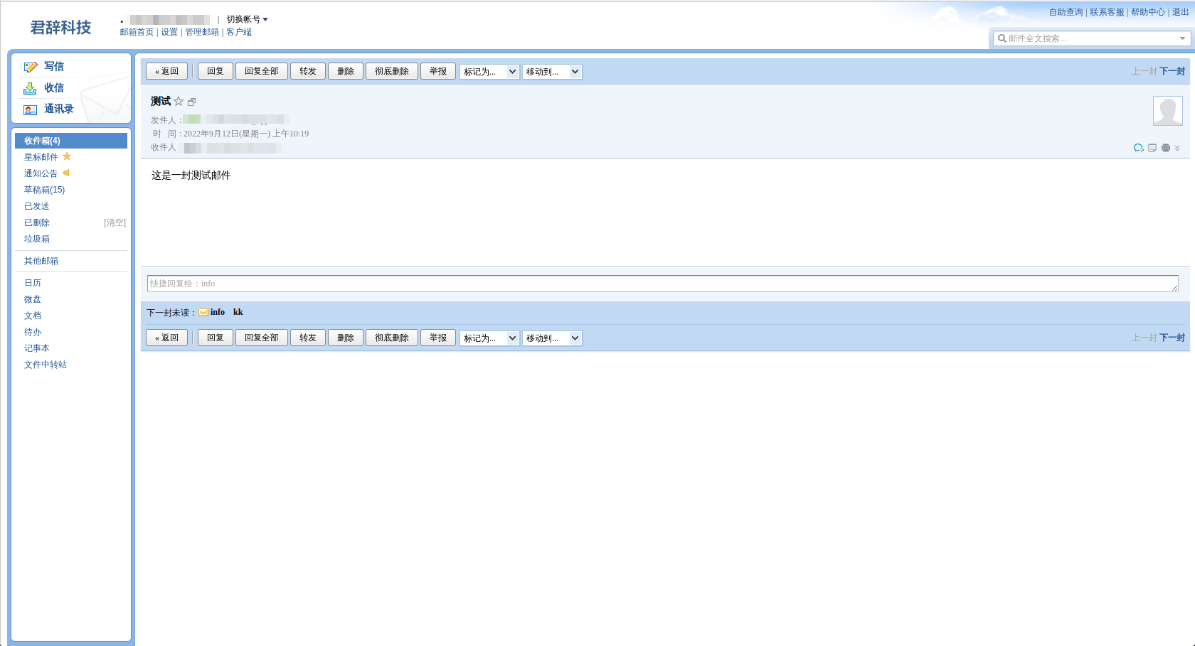Expand more options with double chevron
This screenshot has height=646, width=1195.
click(x=1177, y=148)
